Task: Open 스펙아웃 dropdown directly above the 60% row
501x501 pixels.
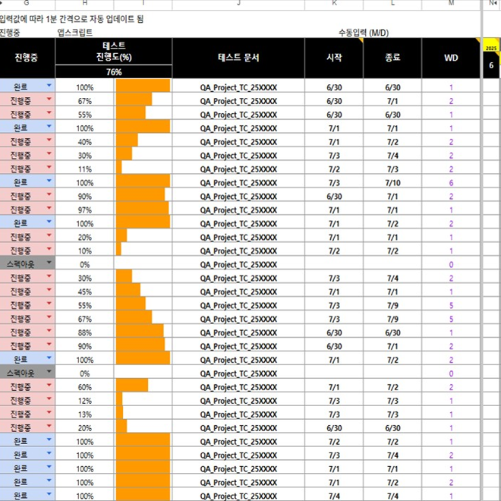Action: click(49, 371)
